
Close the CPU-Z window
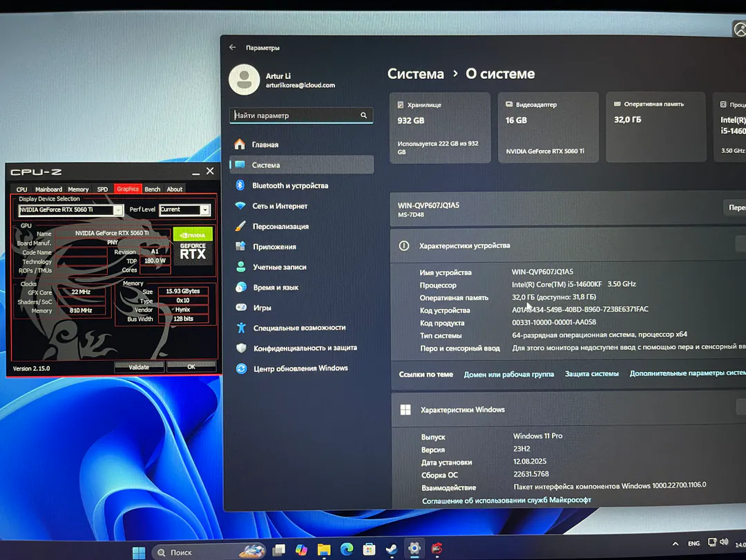point(210,171)
